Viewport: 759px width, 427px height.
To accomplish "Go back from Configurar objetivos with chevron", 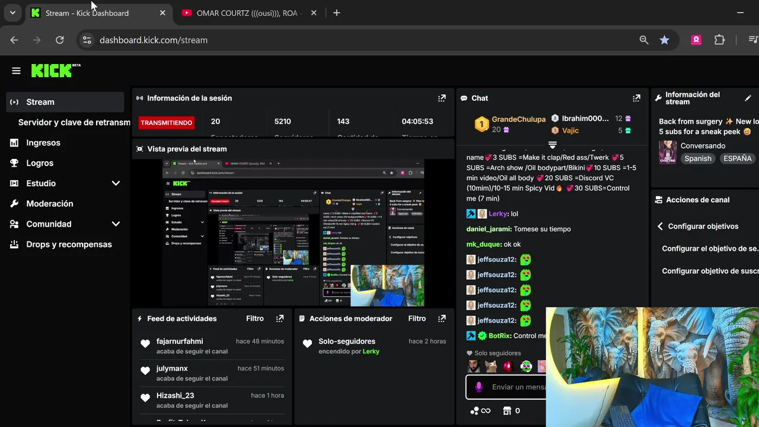I will click(x=660, y=226).
